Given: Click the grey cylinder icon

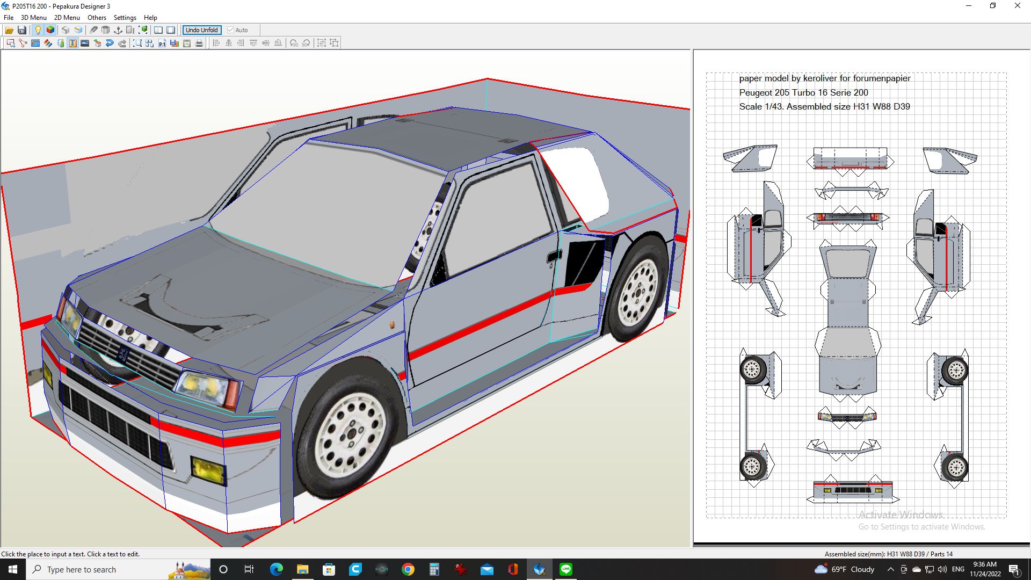Looking at the screenshot, I should click(106, 30).
